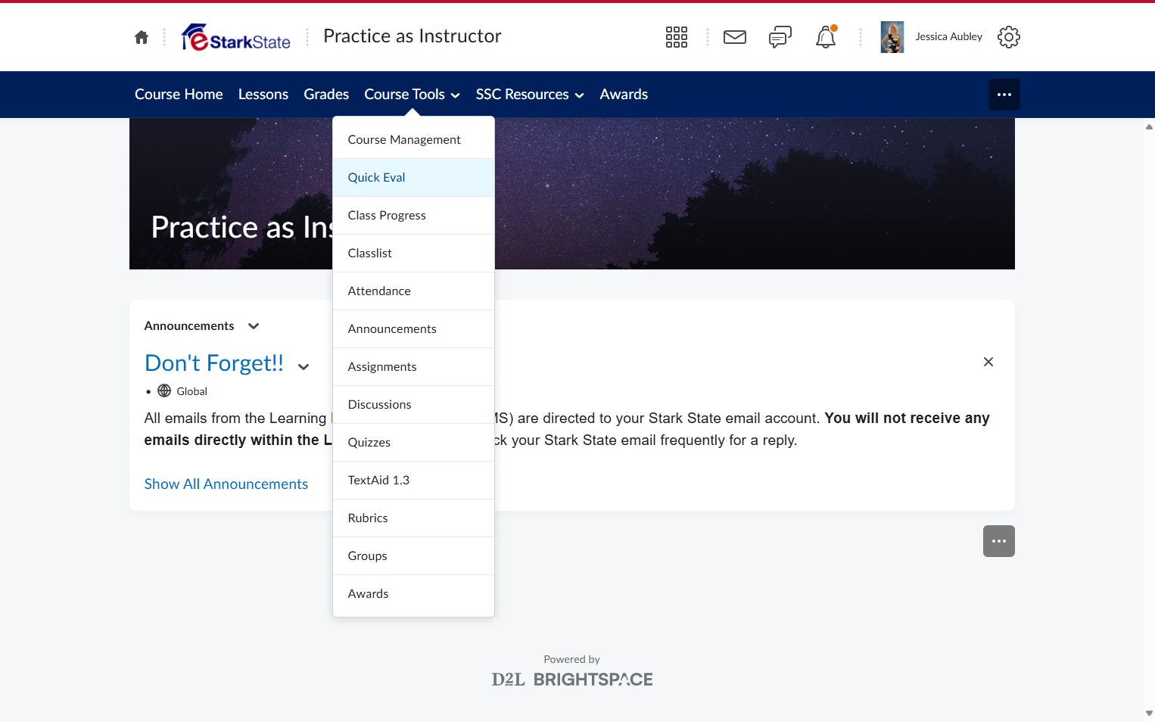Open the course selector grid icon
Viewport: 1155px width, 722px height.
click(x=677, y=37)
